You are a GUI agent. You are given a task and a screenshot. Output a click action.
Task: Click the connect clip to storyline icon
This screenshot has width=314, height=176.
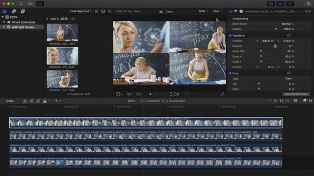(x=25, y=101)
